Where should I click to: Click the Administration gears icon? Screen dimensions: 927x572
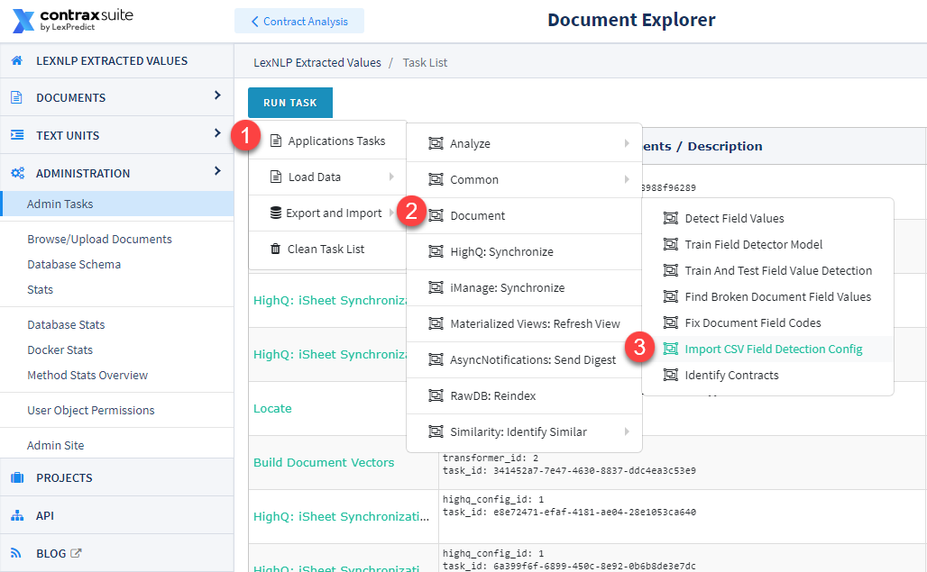pyautogui.click(x=18, y=173)
